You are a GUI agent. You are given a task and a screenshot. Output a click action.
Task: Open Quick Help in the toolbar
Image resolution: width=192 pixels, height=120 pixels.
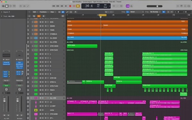point(11,6)
